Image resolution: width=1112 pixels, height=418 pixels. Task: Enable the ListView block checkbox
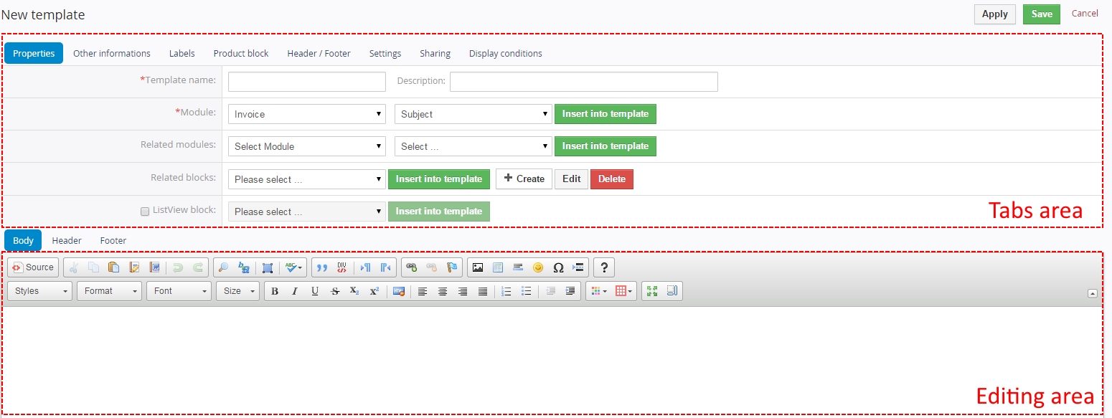click(x=145, y=212)
